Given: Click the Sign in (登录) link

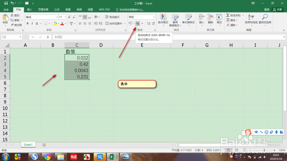Looking at the screenshot, I should tap(267, 9).
